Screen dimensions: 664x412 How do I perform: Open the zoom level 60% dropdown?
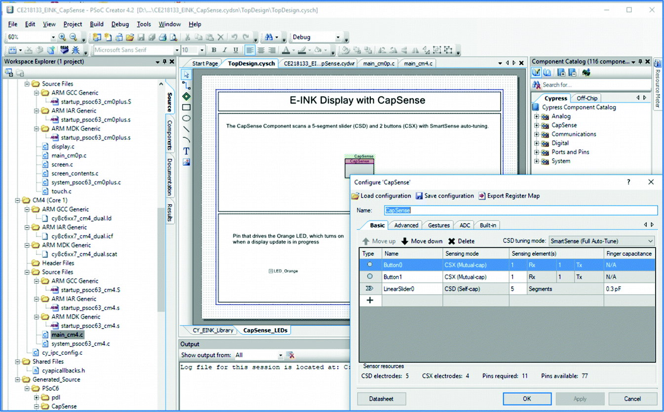pos(53,37)
